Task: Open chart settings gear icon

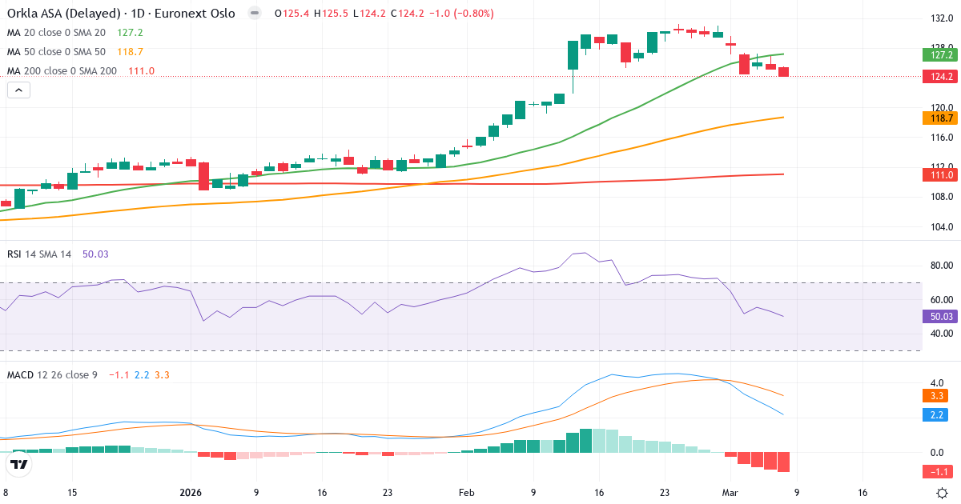Action: tap(943, 493)
